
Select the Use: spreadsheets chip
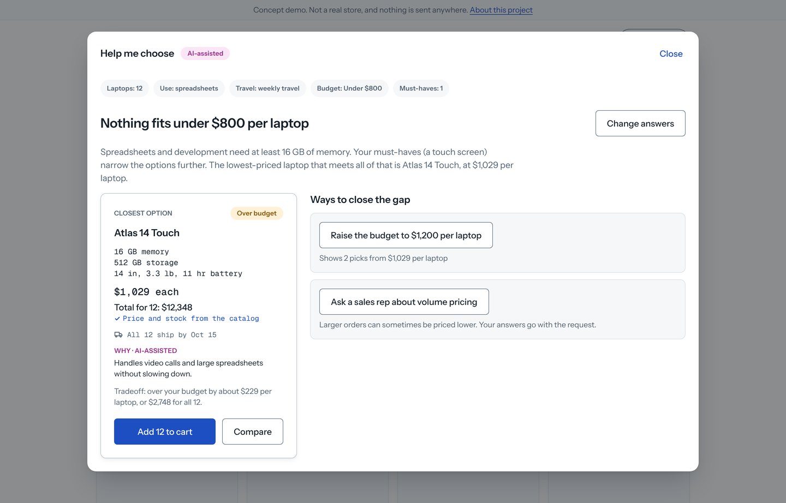coord(189,88)
